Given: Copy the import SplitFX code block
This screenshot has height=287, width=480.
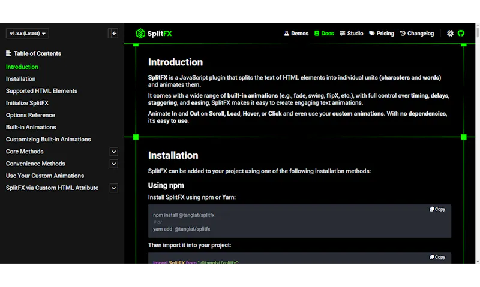Looking at the screenshot, I should [437, 257].
